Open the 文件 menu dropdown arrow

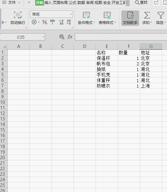tap(19, 2)
